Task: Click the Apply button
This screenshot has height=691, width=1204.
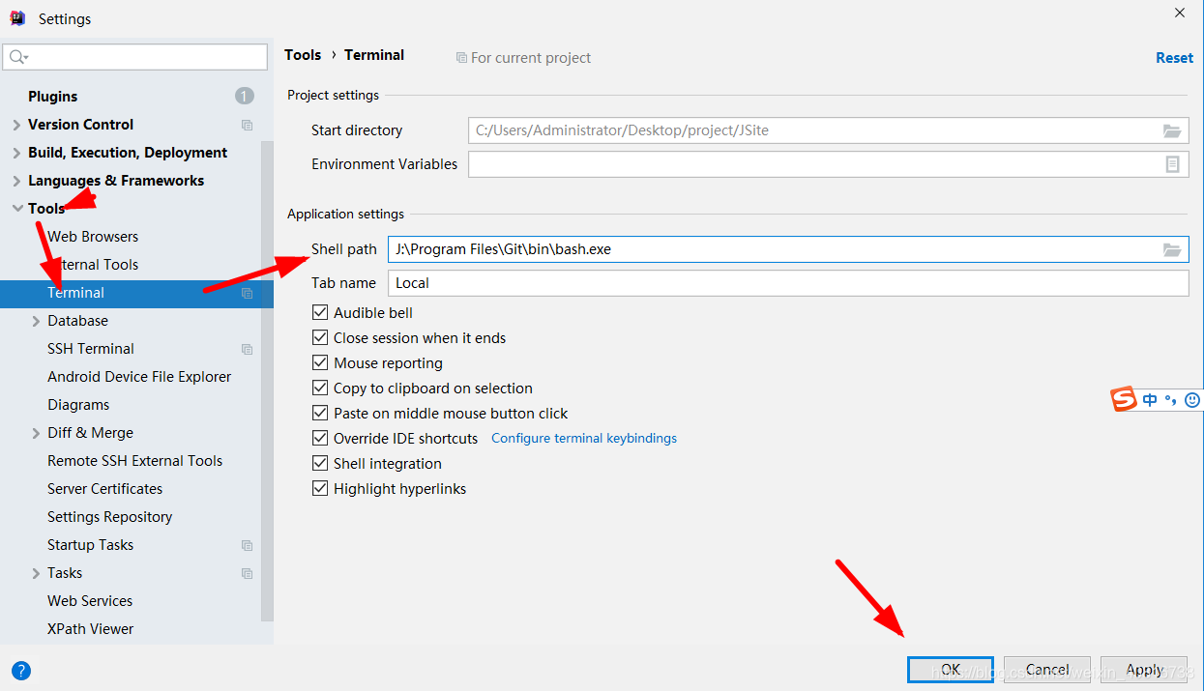Action: pos(1144,669)
